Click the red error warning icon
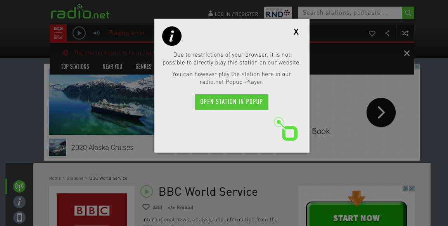 click(66, 53)
